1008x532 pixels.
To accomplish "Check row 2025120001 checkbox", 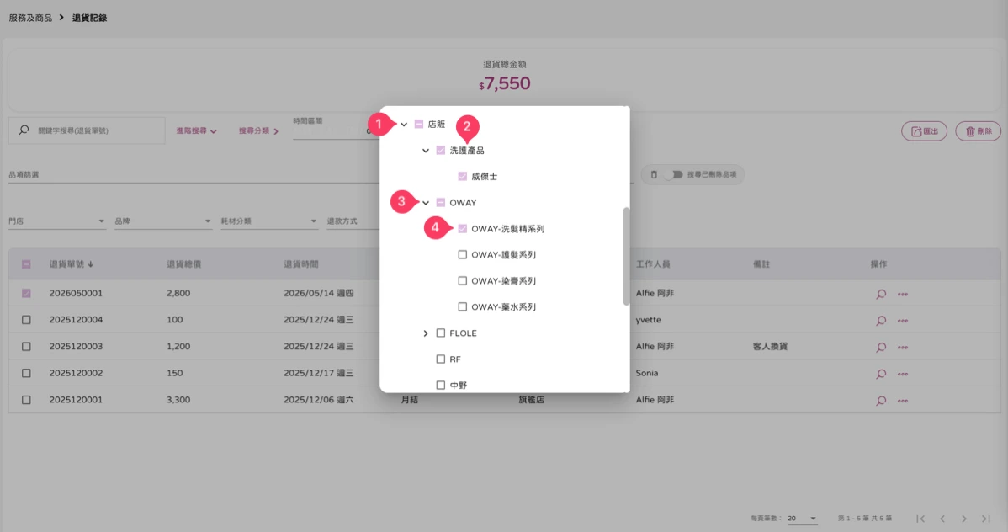I will (26, 400).
